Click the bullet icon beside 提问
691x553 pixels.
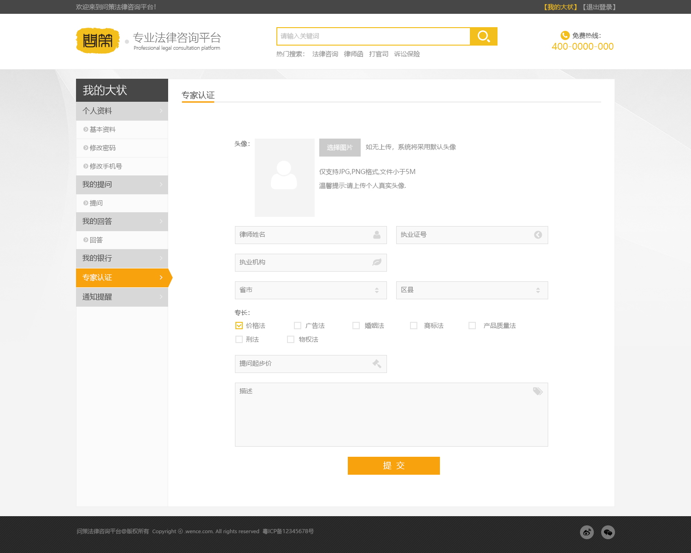pyautogui.click(x=86, y=203)
